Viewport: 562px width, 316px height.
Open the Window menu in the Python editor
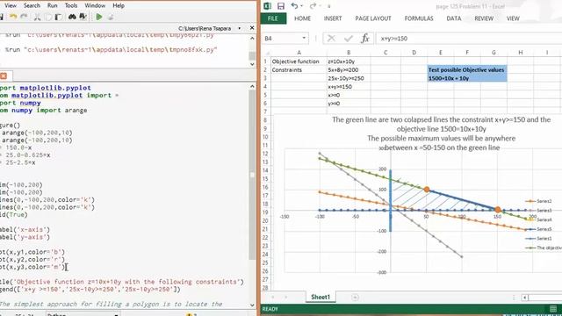(x=95, y=6)
